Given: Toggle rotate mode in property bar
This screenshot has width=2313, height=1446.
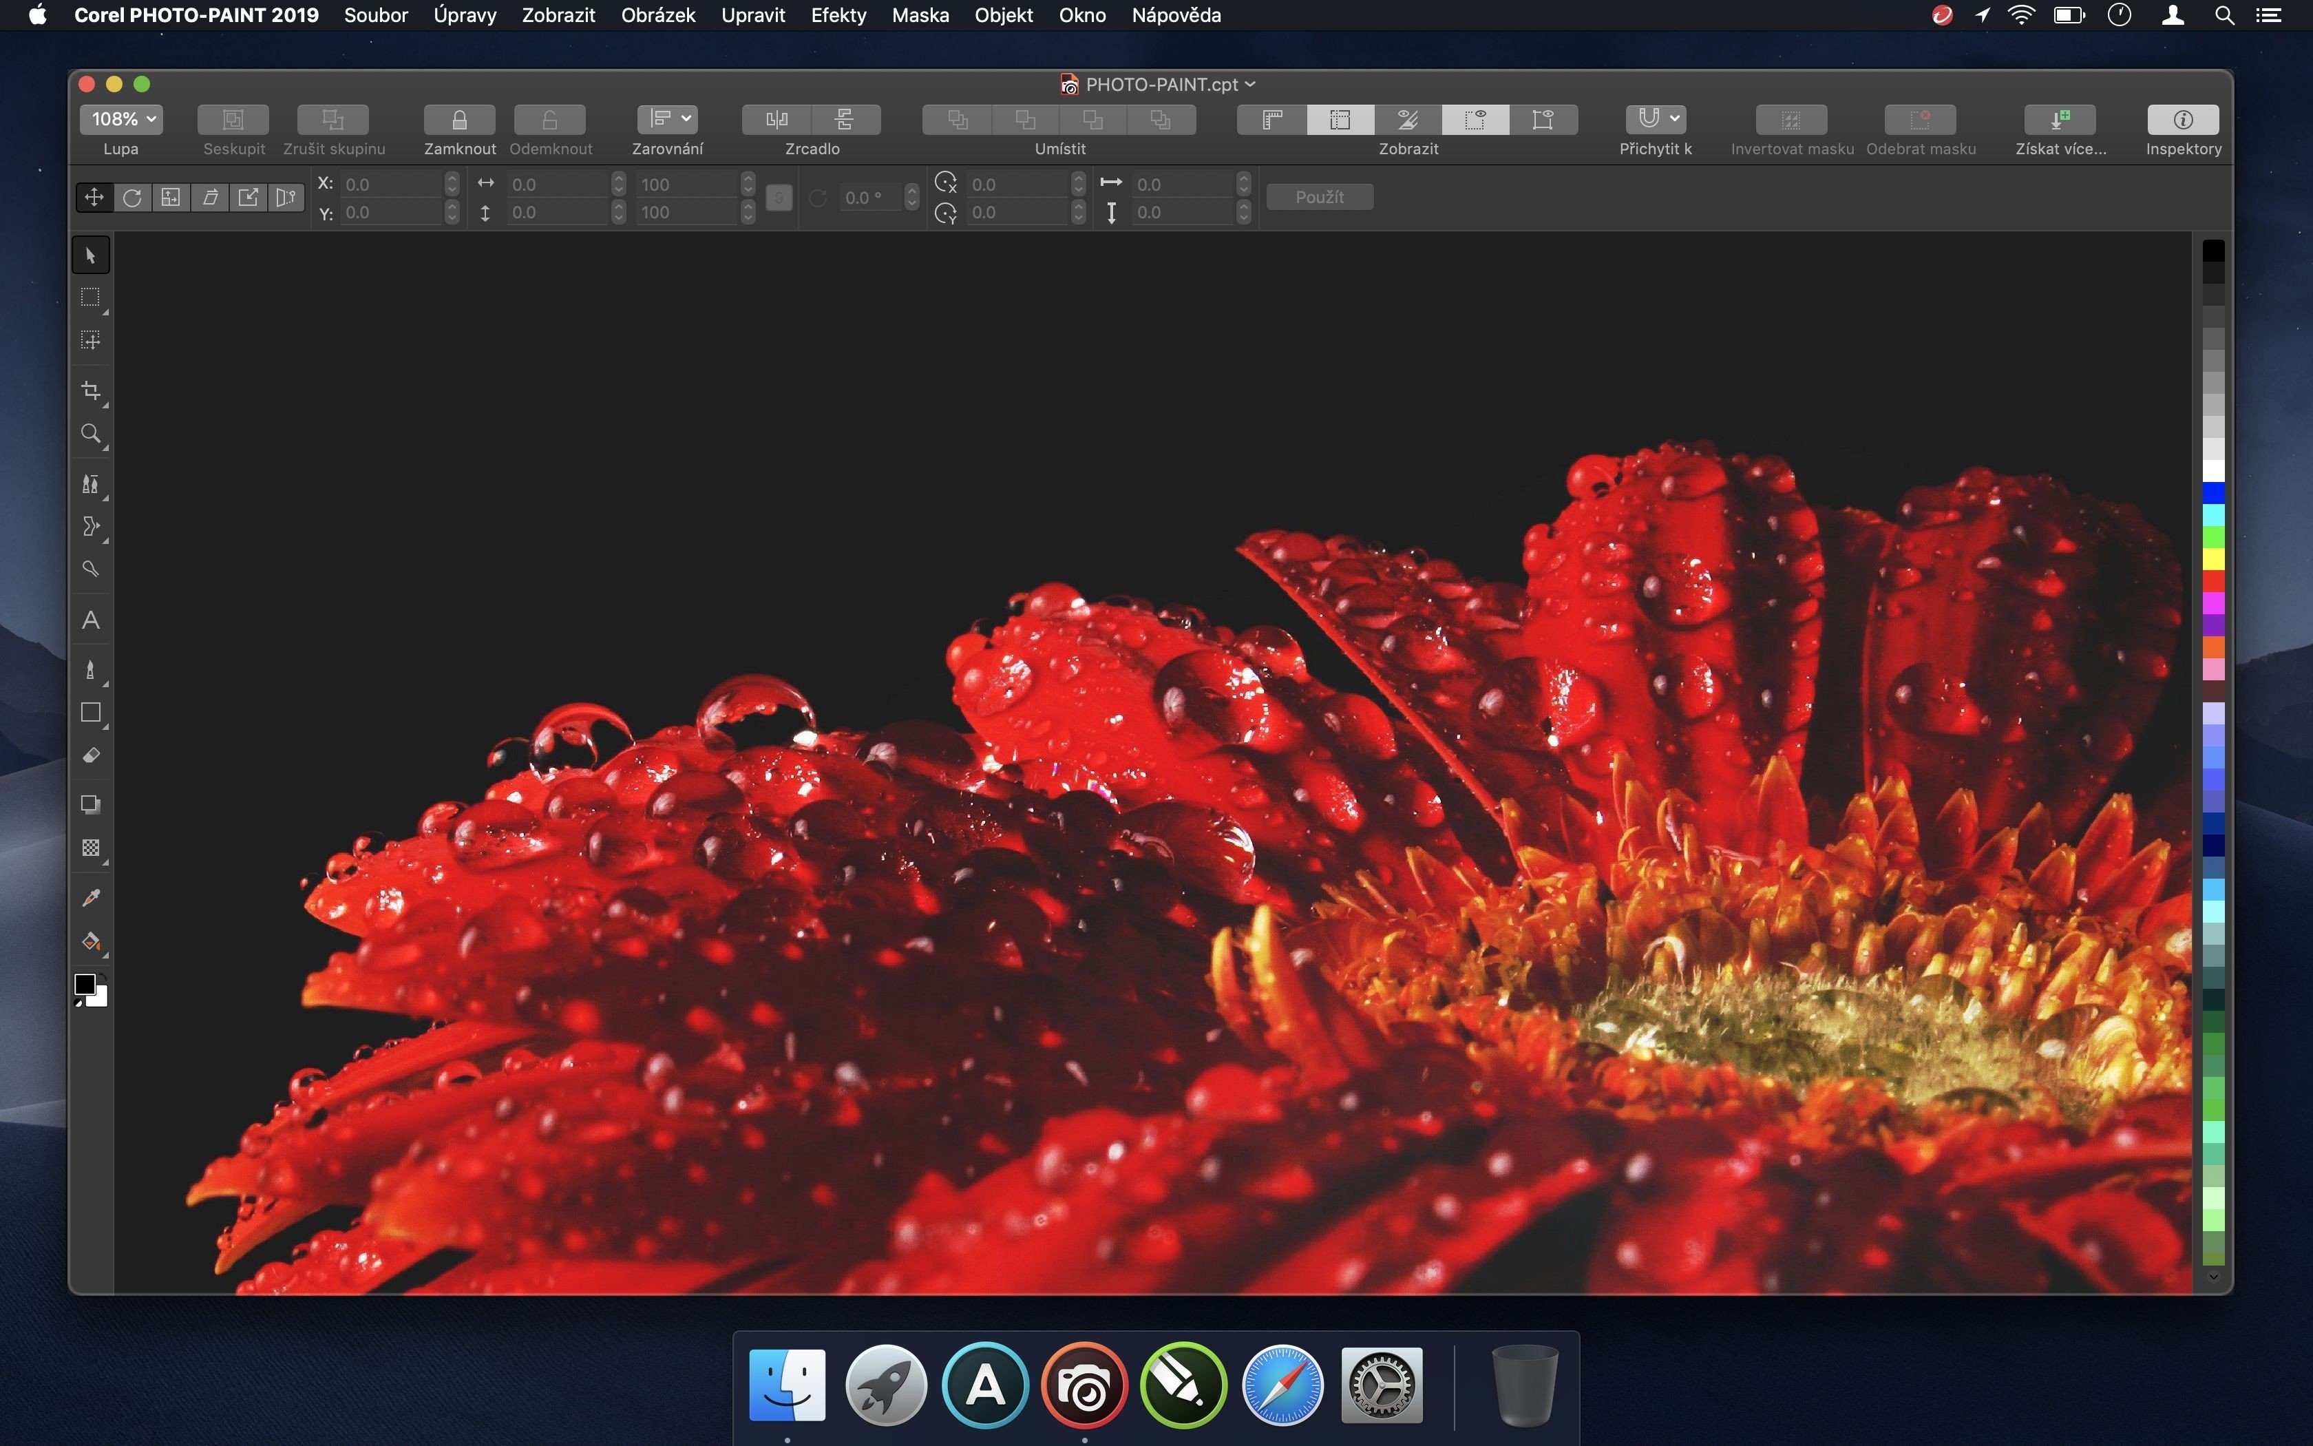Looking at the screenshot, I should click(x=132, y=197).
